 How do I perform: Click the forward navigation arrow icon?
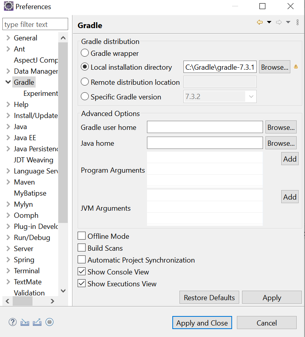[x=279, y=22]
